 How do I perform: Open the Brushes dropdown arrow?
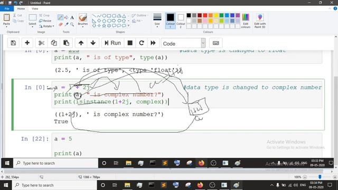coord(83,27)
